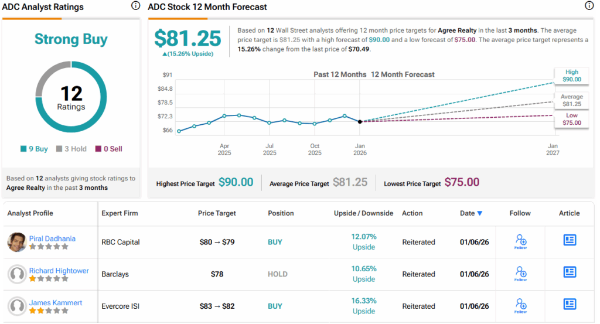Click the Low $75.00 forecast label

pyautogui.click(x=572, y=119)
